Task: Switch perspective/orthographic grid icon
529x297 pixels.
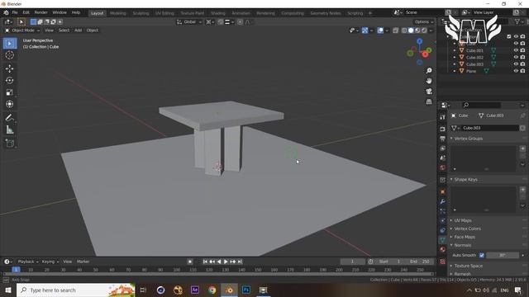Action: [x=429, y=101]
